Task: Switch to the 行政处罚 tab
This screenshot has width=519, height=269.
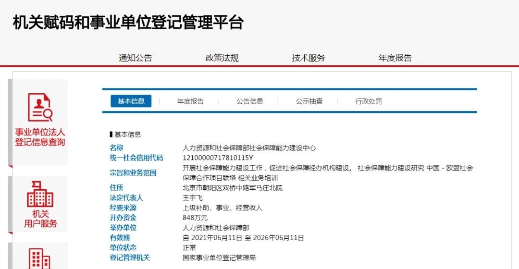Action: [369, 101]
